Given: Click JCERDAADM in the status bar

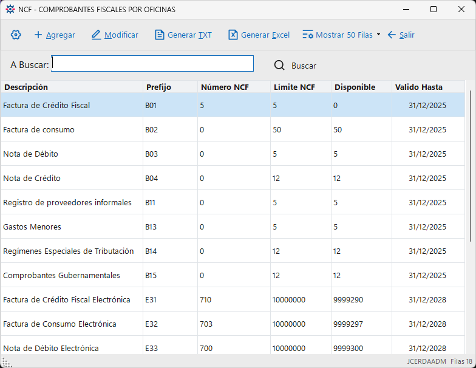Looking at the screenshot, I should coord(426,361).
